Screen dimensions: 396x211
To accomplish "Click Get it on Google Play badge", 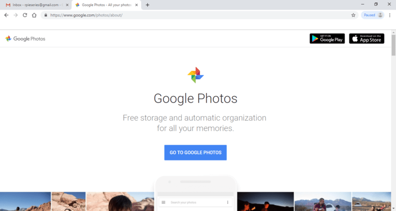I will 327,39.
